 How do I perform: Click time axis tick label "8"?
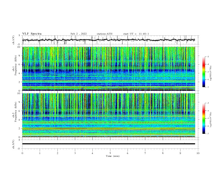(x=163, y=153)
